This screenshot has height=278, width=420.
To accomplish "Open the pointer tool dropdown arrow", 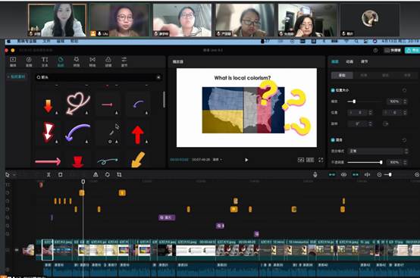I will [14, 175].
